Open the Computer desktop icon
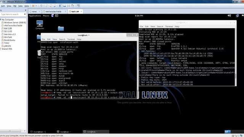Viewport: 244px width, 137px height. pyautogui.click(x=40, y=25)
